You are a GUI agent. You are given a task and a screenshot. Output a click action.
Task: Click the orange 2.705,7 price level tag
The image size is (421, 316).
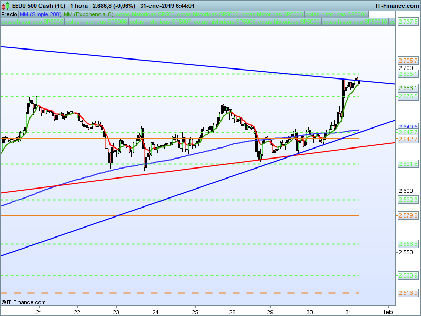(x=408, y=61)
